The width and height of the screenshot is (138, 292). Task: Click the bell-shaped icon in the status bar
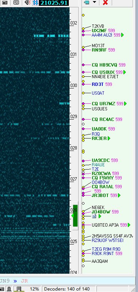point(9,289)
